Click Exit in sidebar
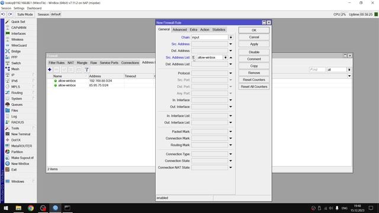This screenshot has height=213, width=379. tap(14, 170)
